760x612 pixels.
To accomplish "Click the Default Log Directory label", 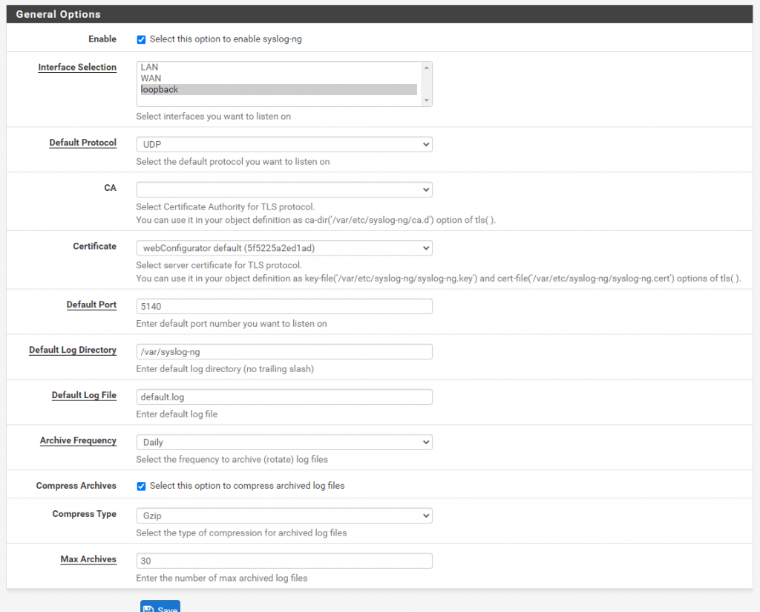I will point(73,350).
